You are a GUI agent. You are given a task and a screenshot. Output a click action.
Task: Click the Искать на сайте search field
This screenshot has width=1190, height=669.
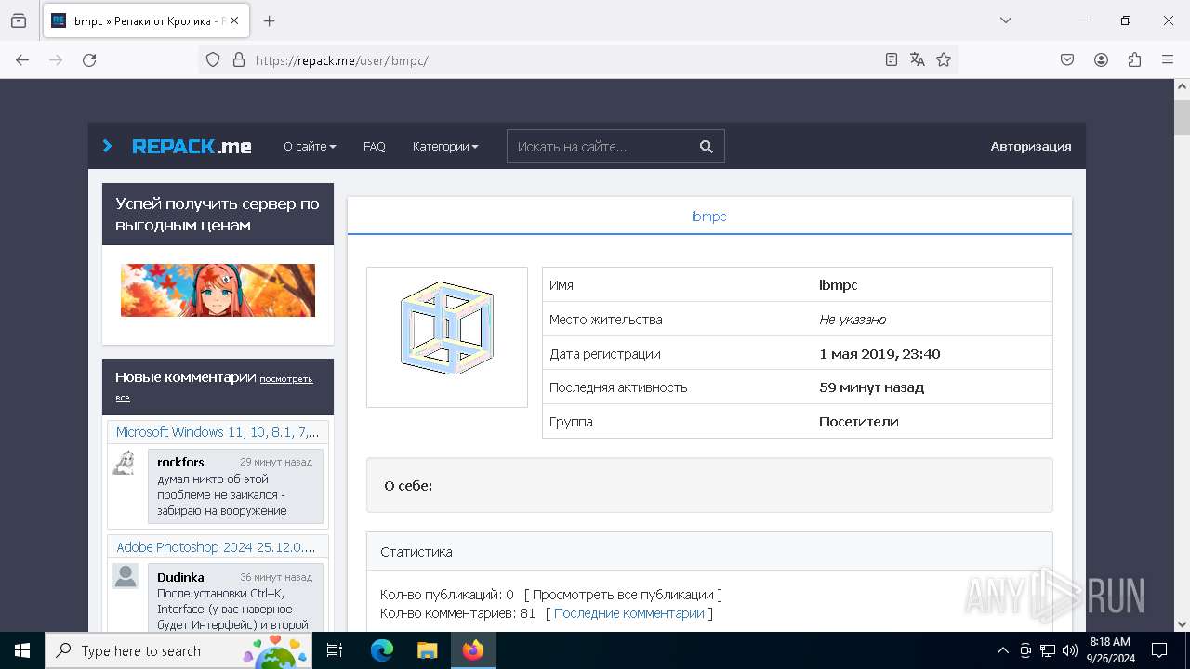[600, 146]
